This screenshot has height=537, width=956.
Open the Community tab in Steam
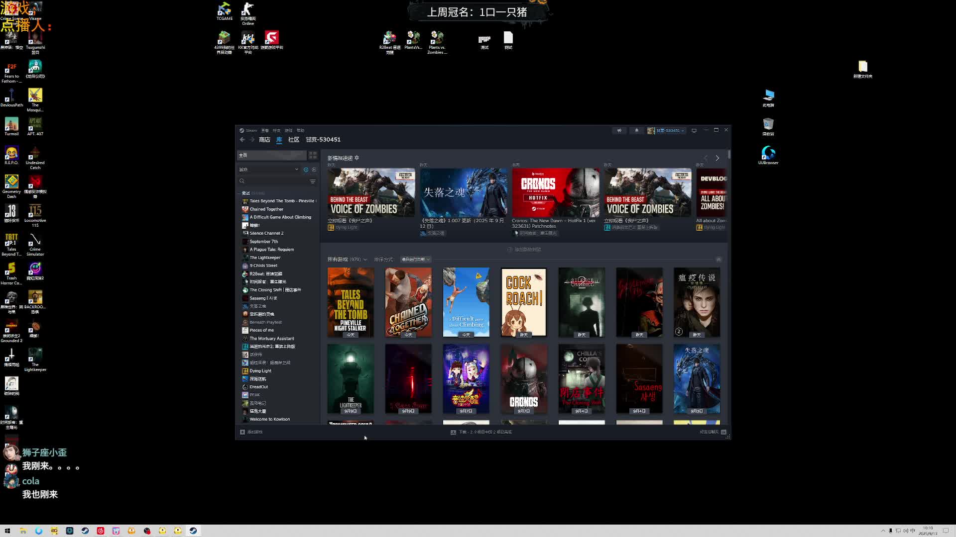pyautogui.click(x=294, y=140)
